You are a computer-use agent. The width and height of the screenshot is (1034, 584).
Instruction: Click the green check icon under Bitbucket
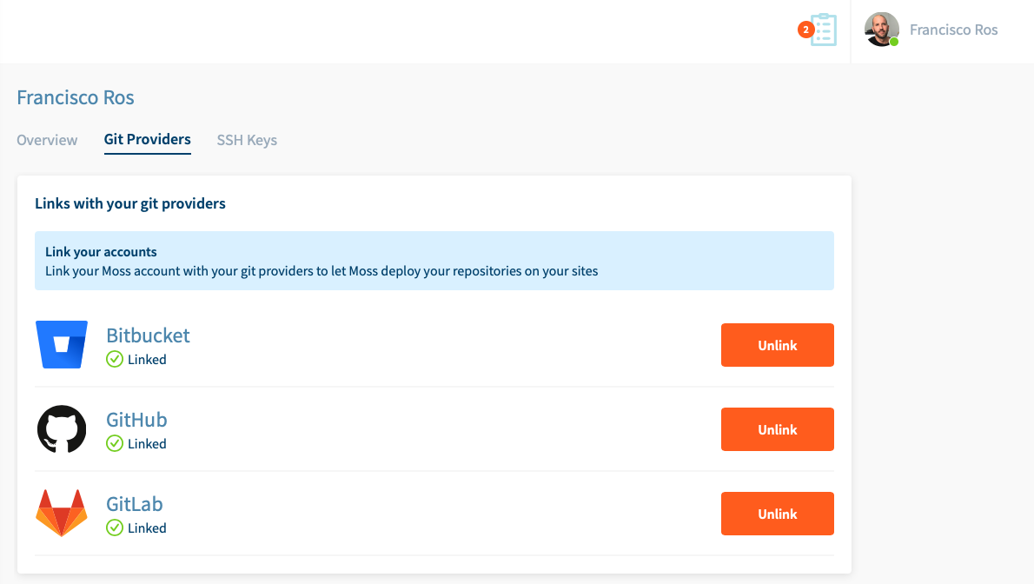(115, 359)
